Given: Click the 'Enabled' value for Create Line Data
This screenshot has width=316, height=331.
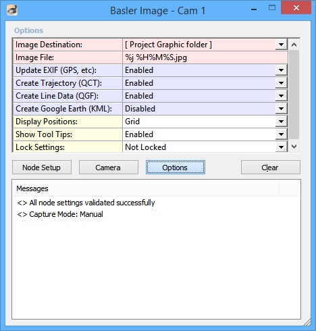Looking at the screenshot, I should [x=139, y=96].
